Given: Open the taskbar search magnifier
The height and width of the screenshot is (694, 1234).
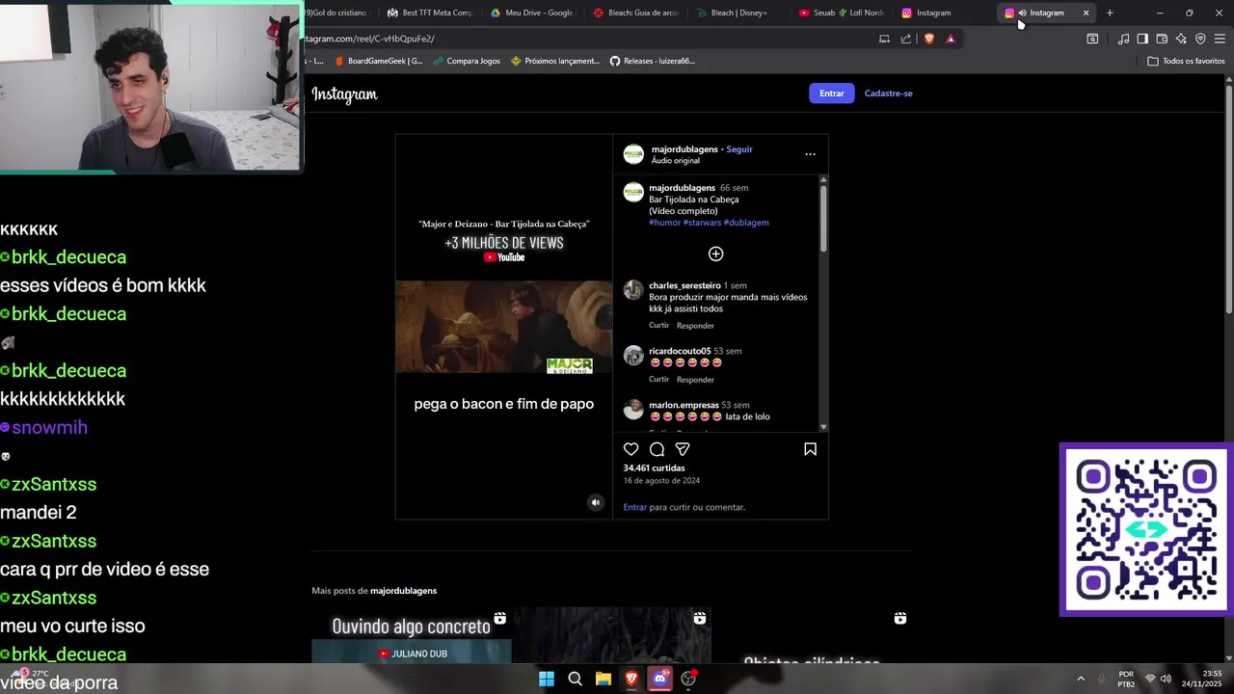Looking at the screenshot, I should pos(575,679).
